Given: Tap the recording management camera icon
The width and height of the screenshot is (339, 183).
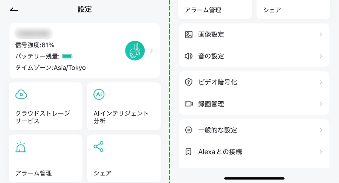Looking at the screenshot, I should pos(189,104).
